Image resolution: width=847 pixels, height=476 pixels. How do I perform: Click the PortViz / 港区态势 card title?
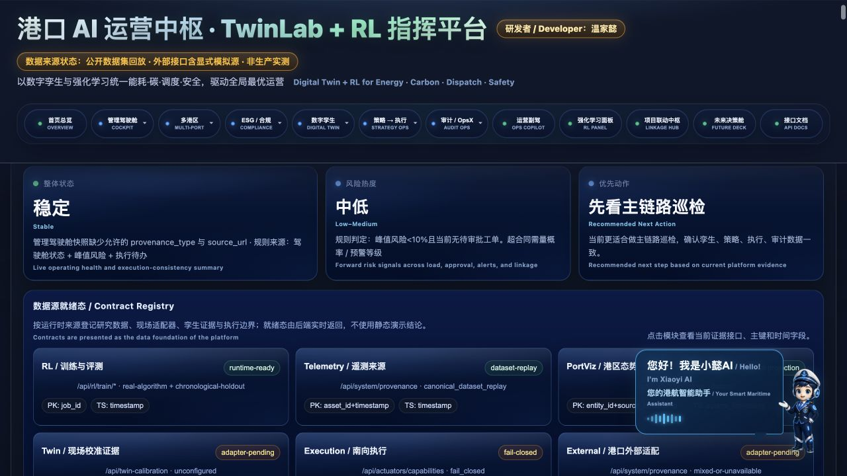601,366
